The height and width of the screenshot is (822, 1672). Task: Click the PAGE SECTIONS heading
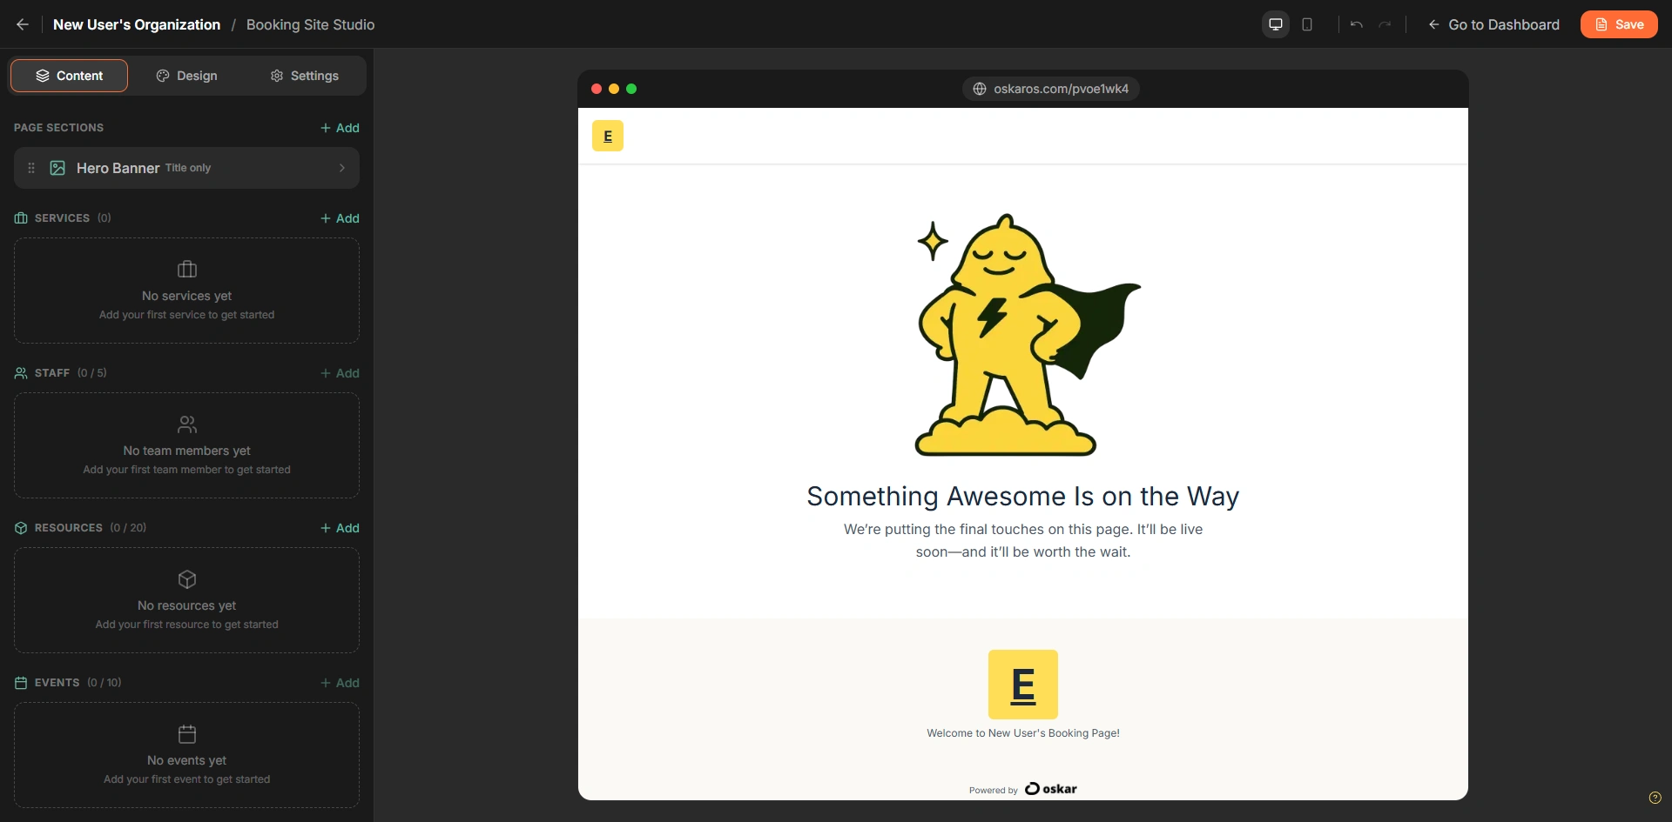click(58, 128)
